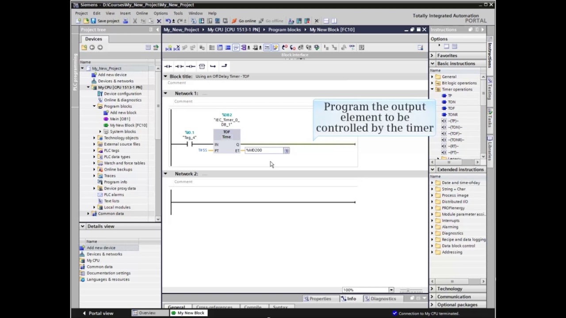Screen dimensions: 566x318
Task: Click the Undo arrow icon in main toolbar
Action: tap(168, 21)
